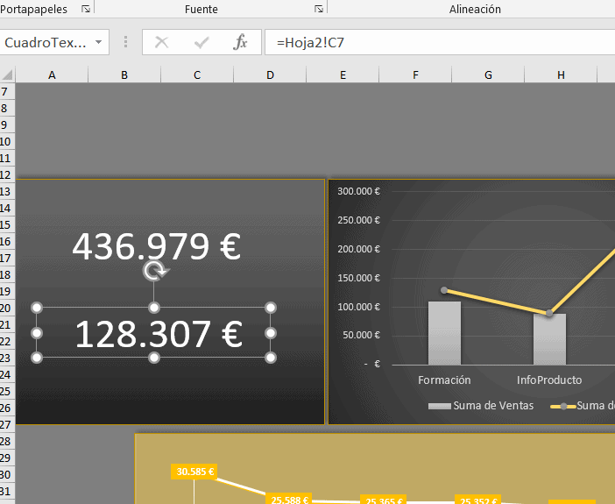Open the Portapapeles dialog launcher
Viewport: 615px width, 504px height.
pos(86,9)
